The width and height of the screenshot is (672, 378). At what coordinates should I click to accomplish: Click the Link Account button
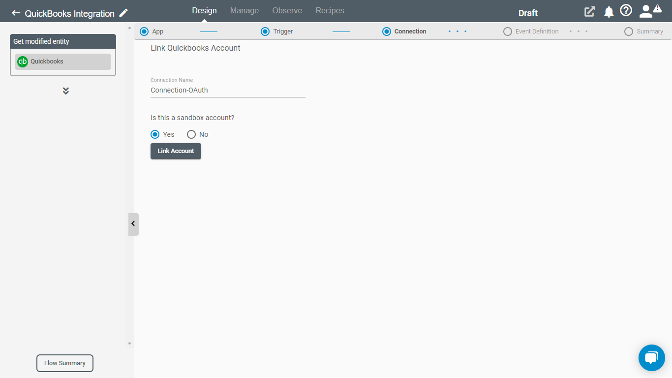(176, 151)
